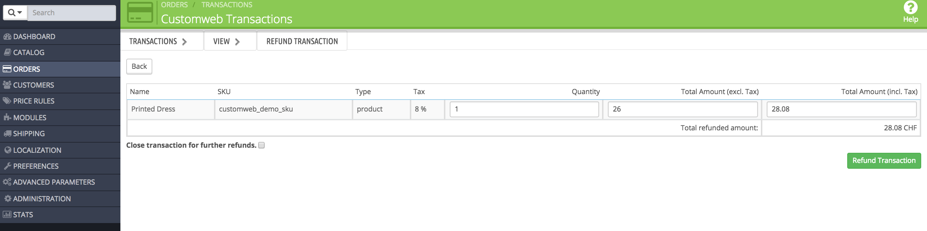Click the Dashboard gauge icon in sidebar
Viewport: 927px width, 231px height.
(x=7, y=37)
